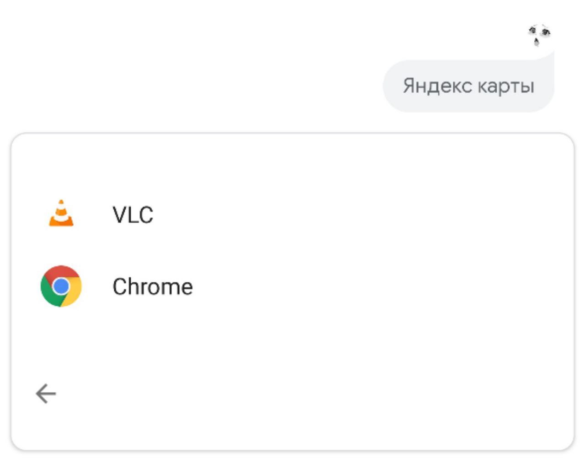Choose the Chrome label text
The height and width of the screenshot is (469, 585).
(153, 287)
